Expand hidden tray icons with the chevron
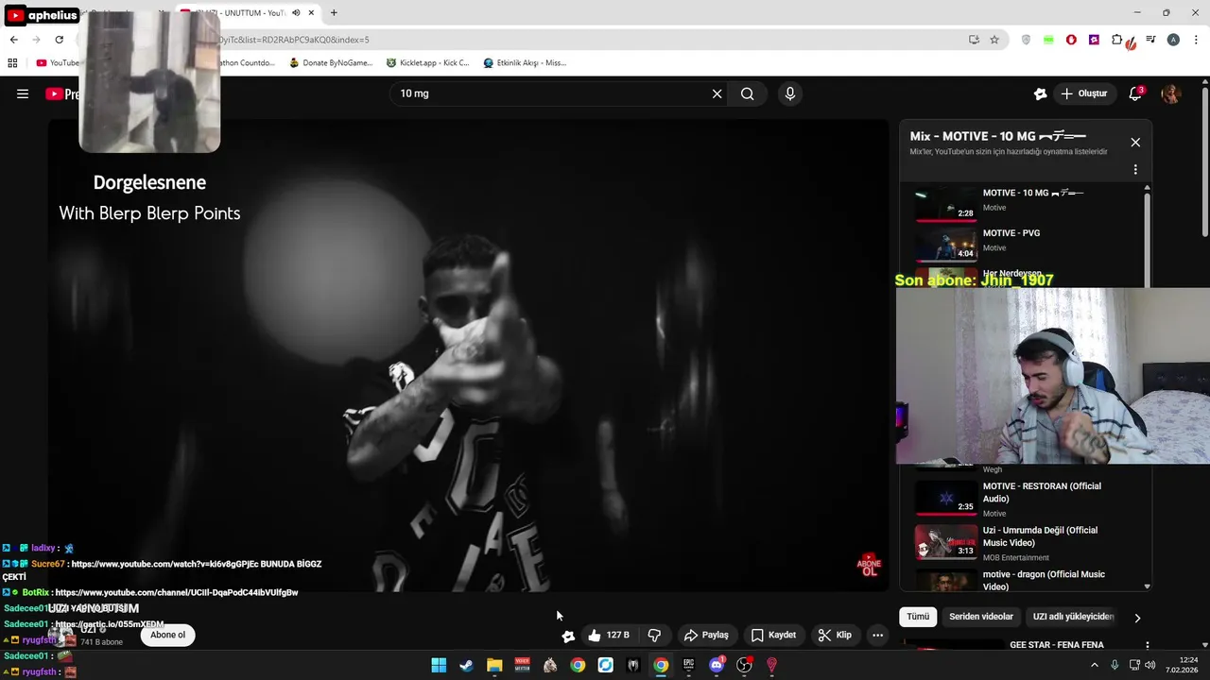This screenshot has width=1210, height=680. coord(1095,665)
